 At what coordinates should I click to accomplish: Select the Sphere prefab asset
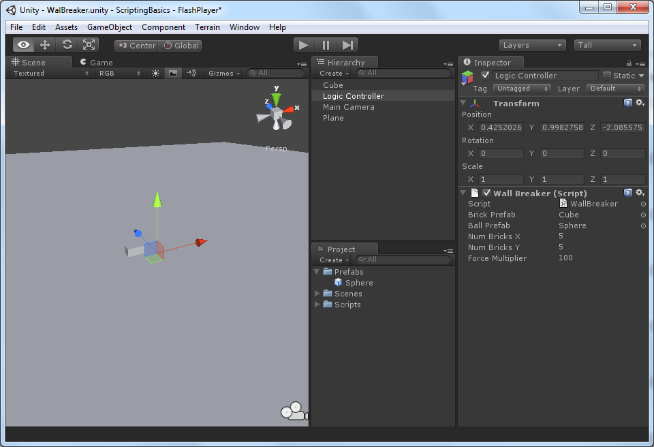point(354,283)
